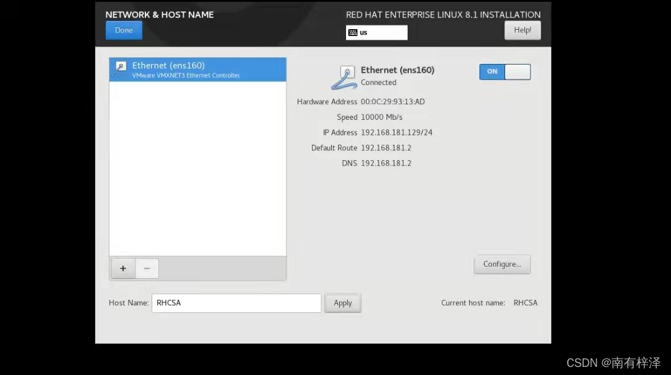Image resolution: width=671 pixels, height=375 pixels.
Task: Select the DNS value 192.168.181.2
Action: (386, 163)
